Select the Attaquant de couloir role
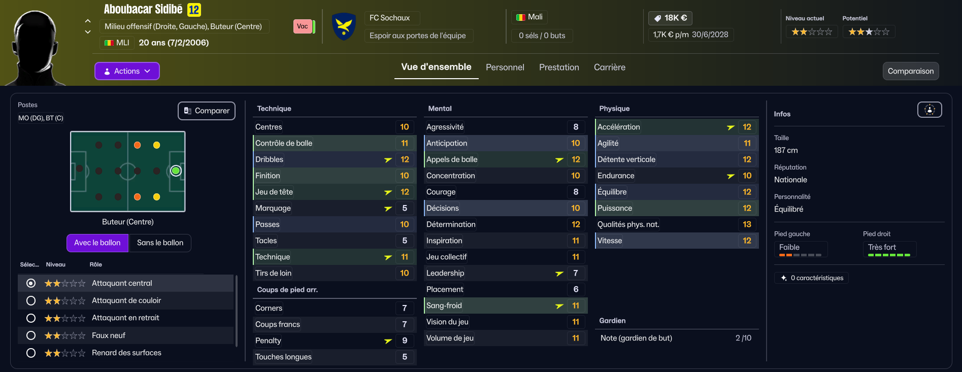Screen dimensions: 962x372 pyautogui.click(x=31, y=301)
